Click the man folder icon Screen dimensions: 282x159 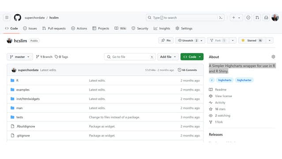12,108
